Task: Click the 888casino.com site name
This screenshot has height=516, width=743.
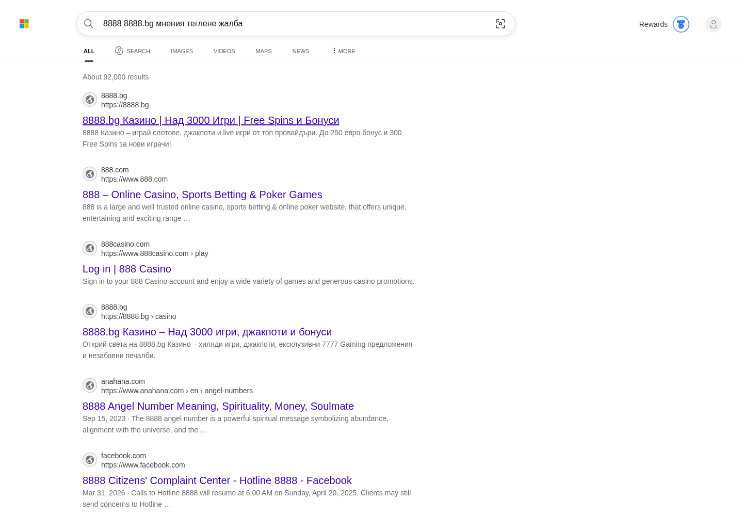Action: pyautogui.click(x=125, y=244)
